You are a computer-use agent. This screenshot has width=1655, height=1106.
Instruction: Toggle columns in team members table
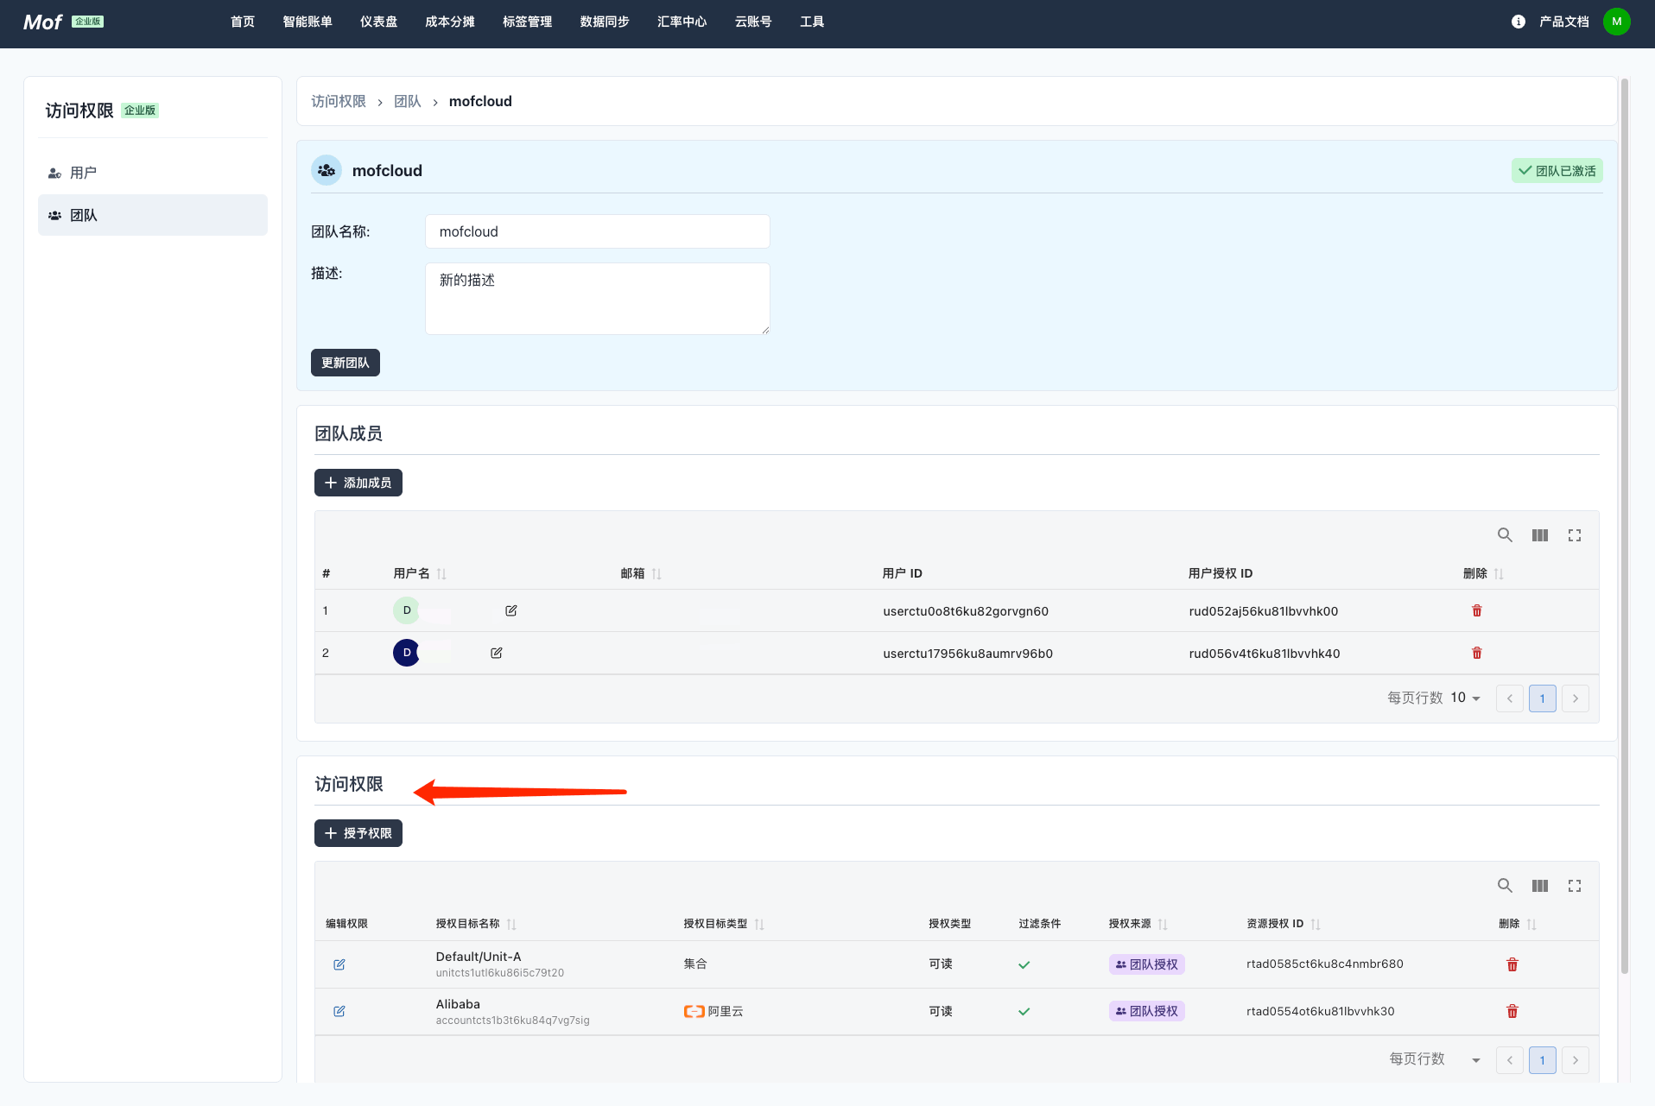(x=1539, y=535)
